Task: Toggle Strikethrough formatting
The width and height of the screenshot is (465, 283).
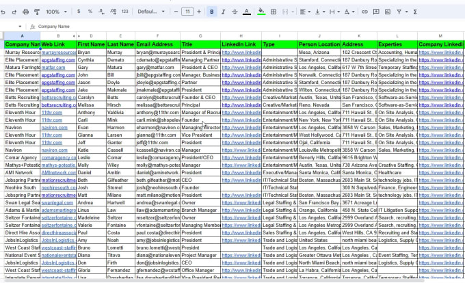Action: (235, 12)
